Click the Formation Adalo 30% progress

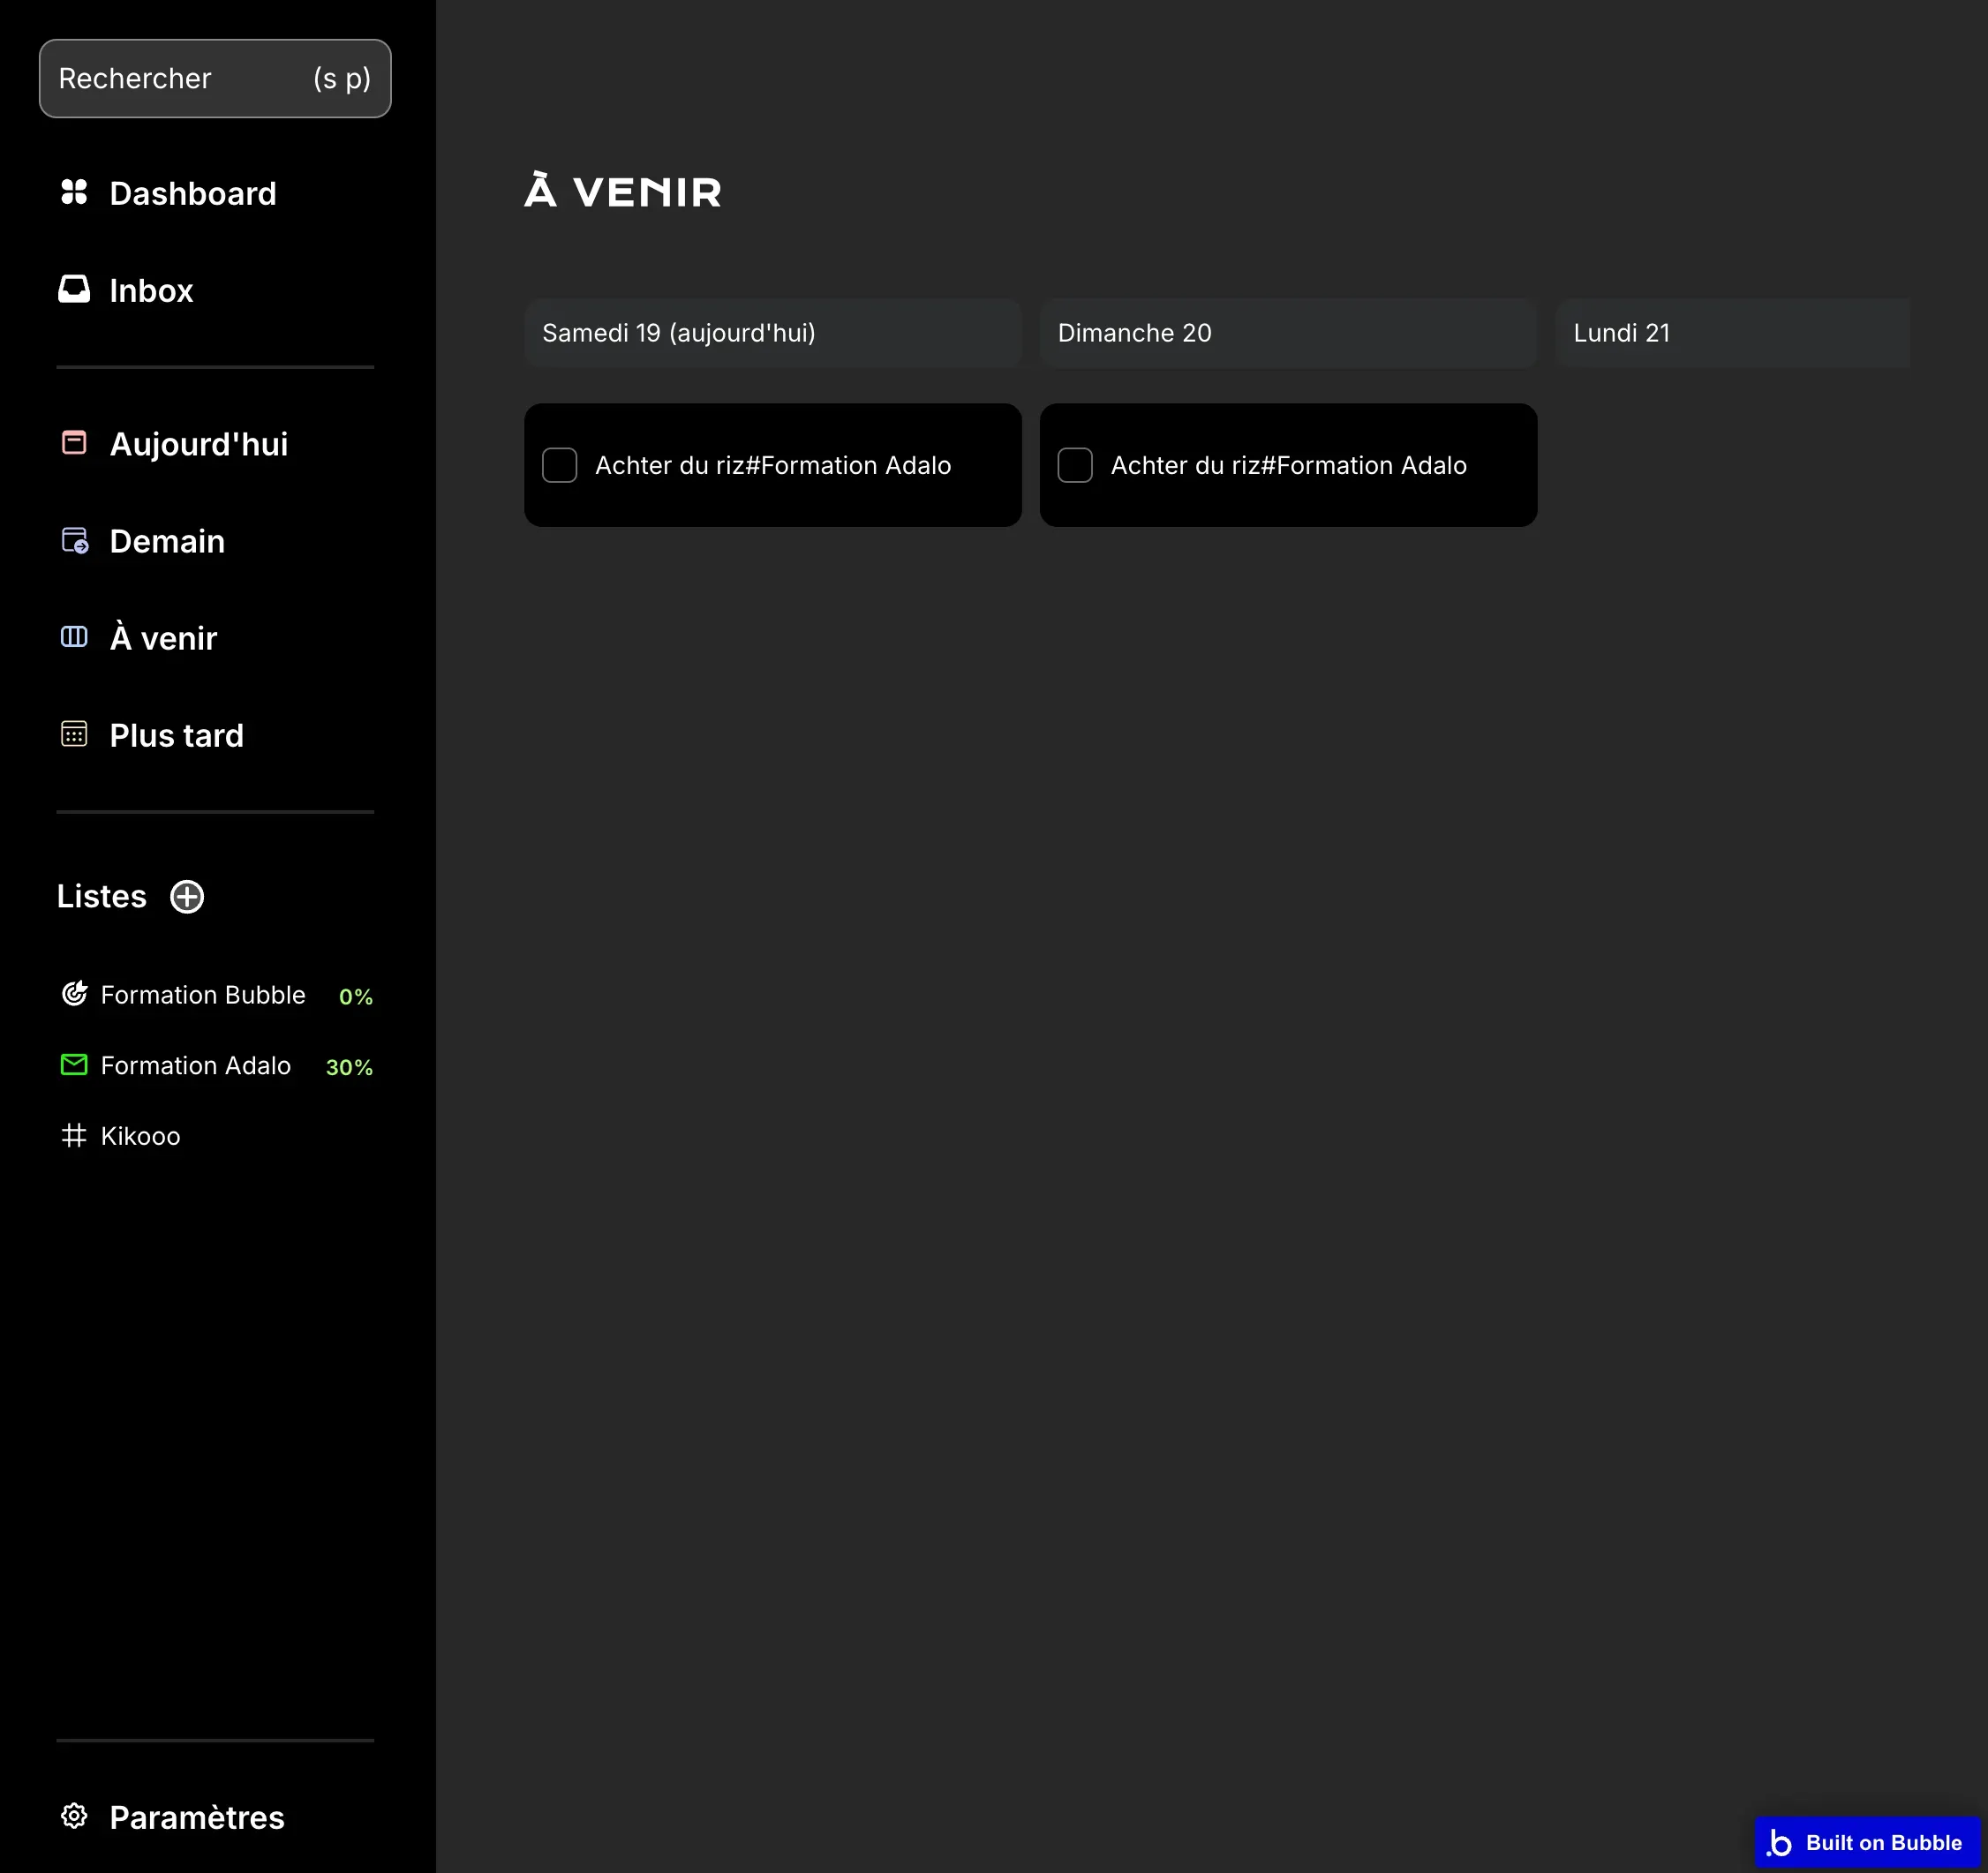click(349, 1067)
